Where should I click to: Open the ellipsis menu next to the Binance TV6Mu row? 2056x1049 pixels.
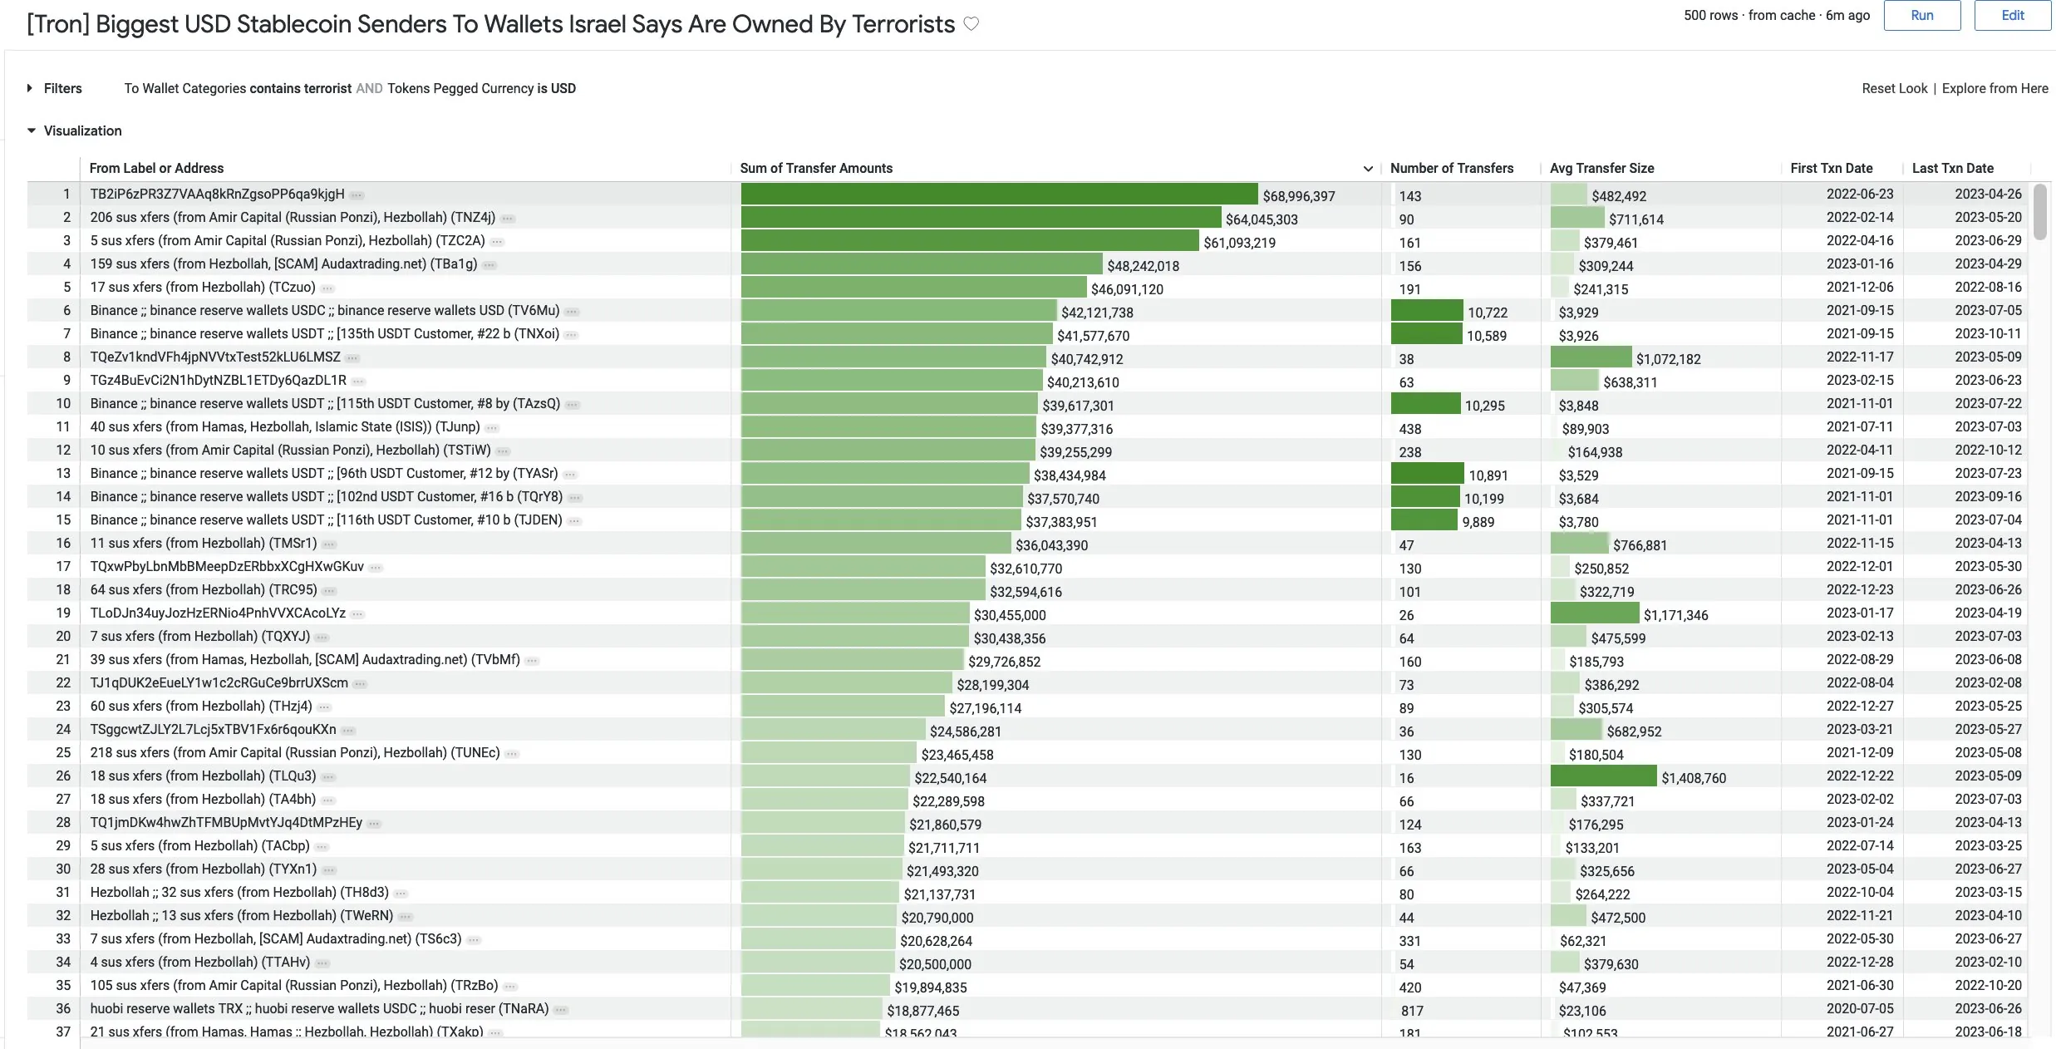pos(572,312)
